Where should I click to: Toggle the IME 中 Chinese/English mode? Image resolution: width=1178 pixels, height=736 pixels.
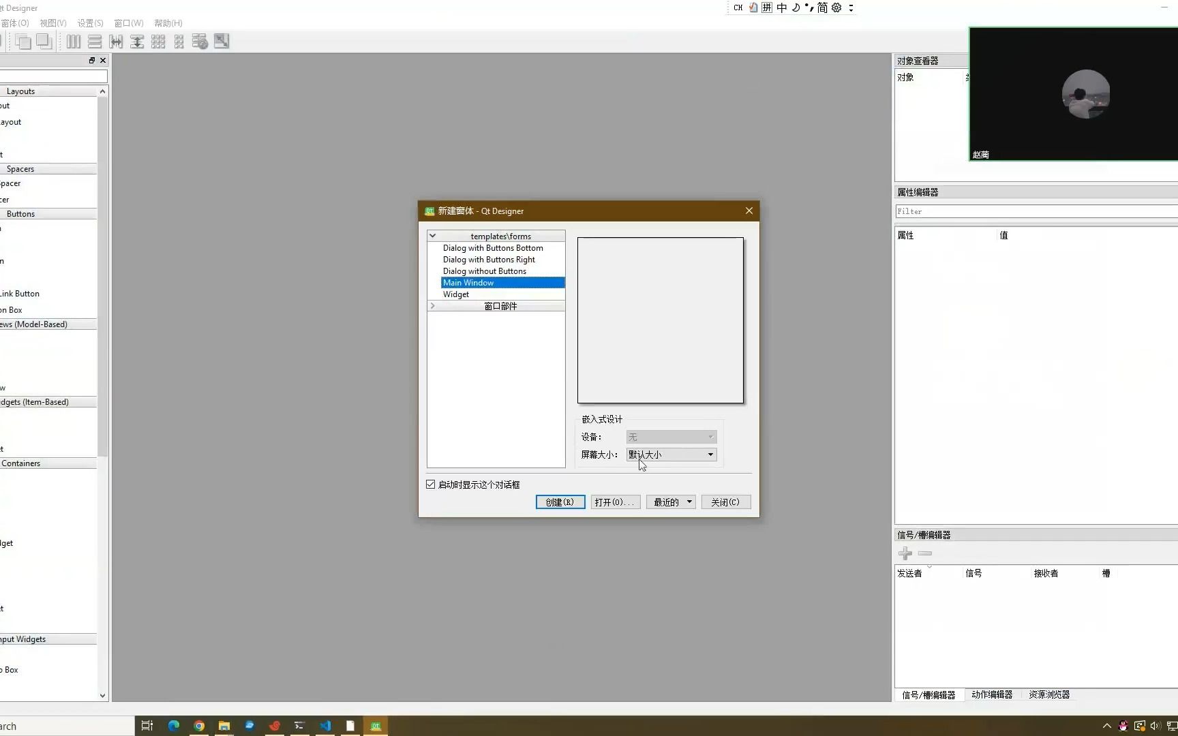point(782,7)
